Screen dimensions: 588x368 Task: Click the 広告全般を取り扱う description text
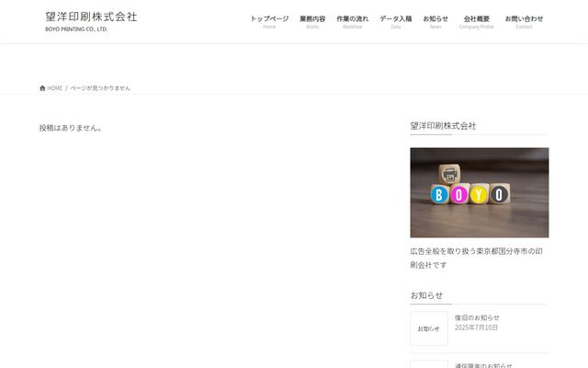476,258
